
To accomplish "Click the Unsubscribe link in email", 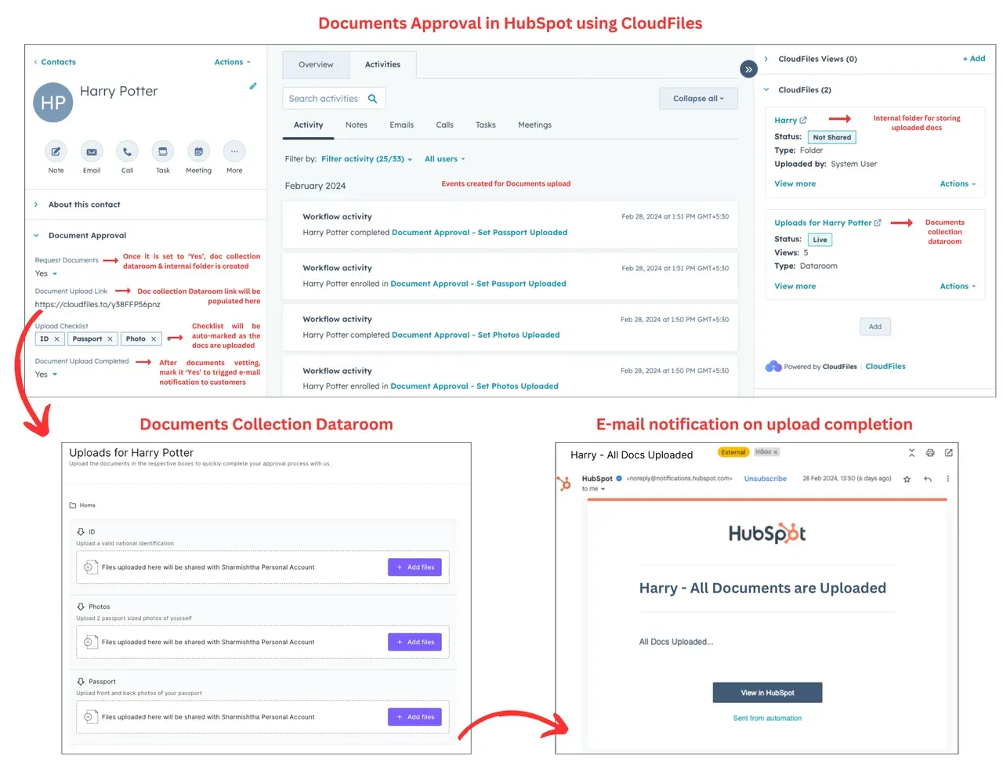I will 765,479.
